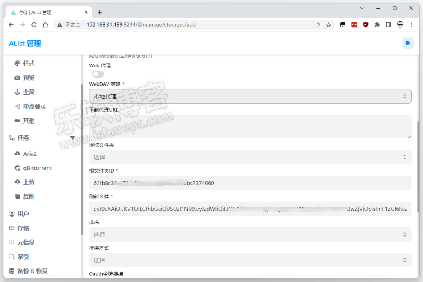Image resolution: width=423 pixels, height=282 pixels.
Task: Navigate back with the back arrow
Action: [11, 25]
